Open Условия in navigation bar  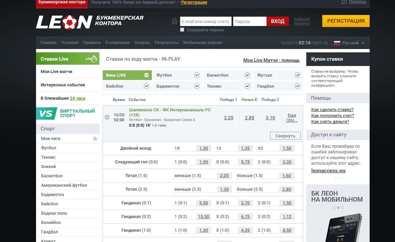point(70,43)
